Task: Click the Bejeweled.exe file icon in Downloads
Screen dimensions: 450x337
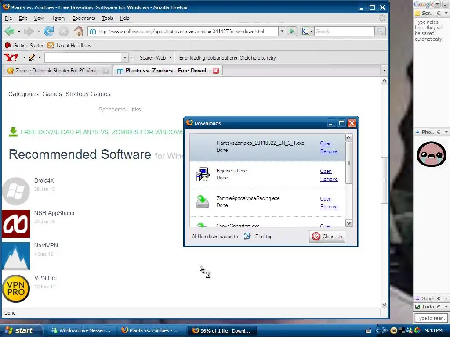Action: point(203,174)
